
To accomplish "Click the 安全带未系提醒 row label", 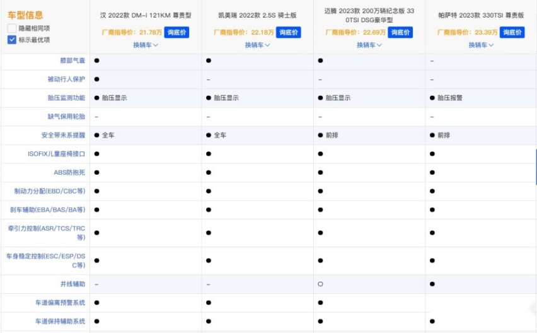I will (x=64, y=136).
